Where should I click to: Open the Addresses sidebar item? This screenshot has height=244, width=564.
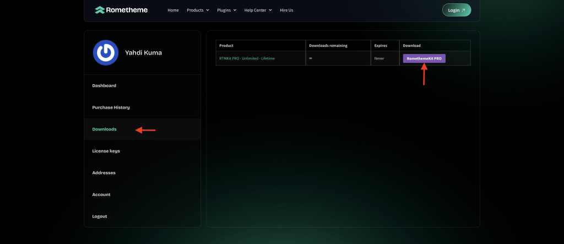104,173
